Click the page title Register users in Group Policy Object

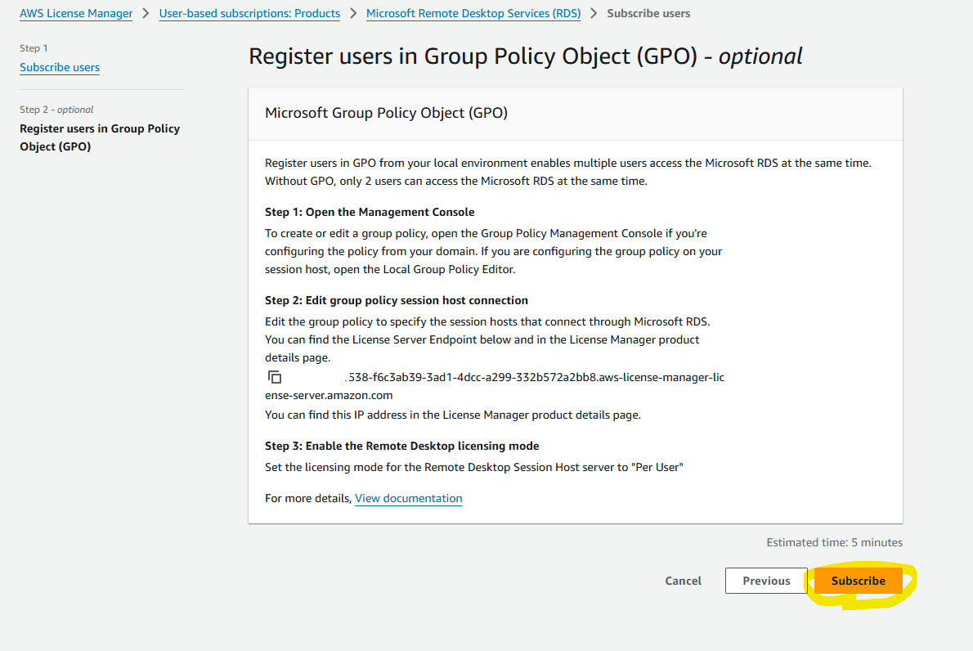click(526, 56)
